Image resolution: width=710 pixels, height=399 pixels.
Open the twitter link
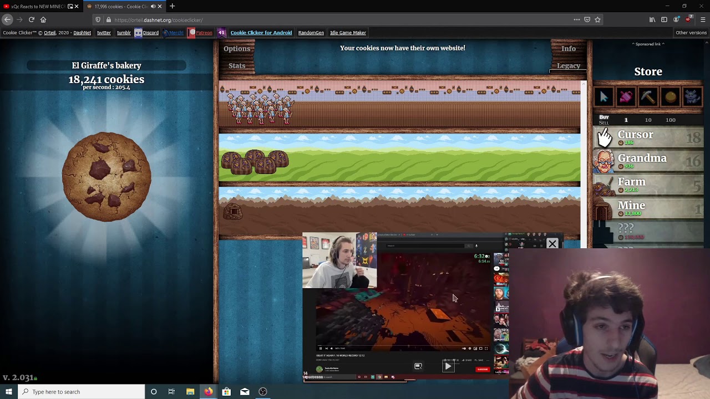tap(104, 33)
